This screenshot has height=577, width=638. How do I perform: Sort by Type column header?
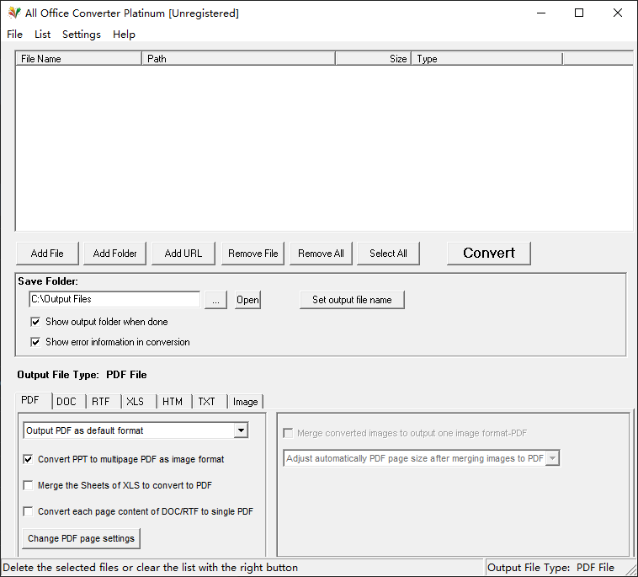click(487, 59)
